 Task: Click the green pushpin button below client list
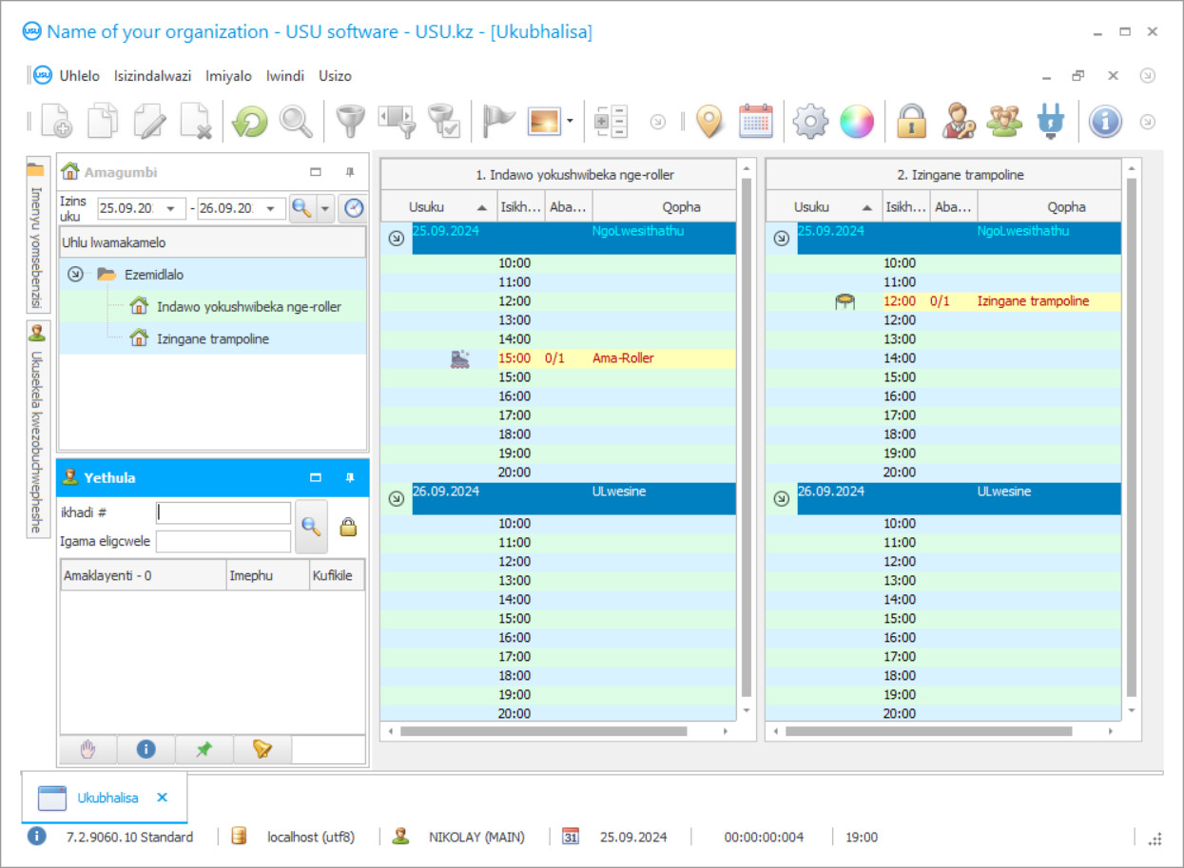(204, 749)
